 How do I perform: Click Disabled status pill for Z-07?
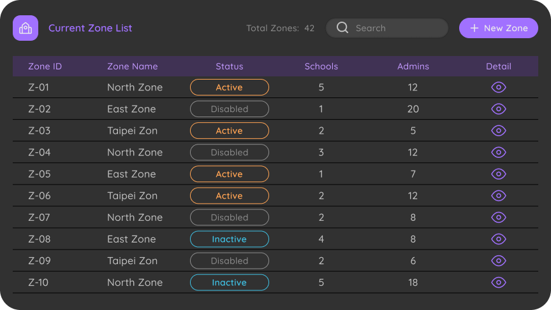(x=230, y=218)
